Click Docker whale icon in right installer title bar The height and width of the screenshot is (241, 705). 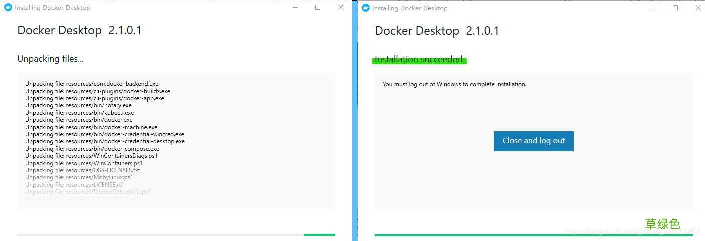[x=365, y=8]
